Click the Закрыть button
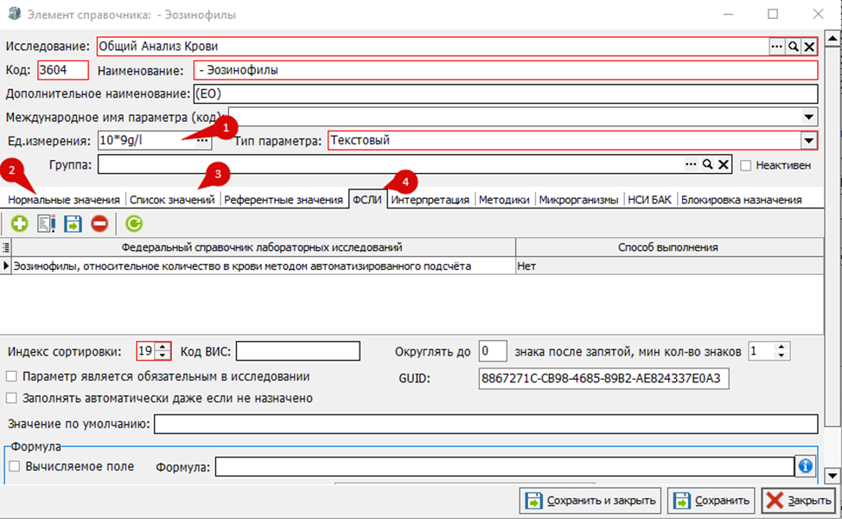The height and width of the screenshot is (519, 842). pos(799,501)
